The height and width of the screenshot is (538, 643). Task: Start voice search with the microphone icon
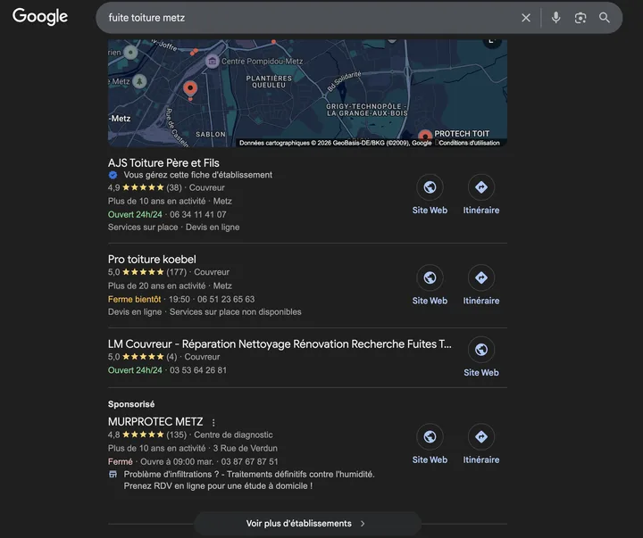[x=555, y=18]
